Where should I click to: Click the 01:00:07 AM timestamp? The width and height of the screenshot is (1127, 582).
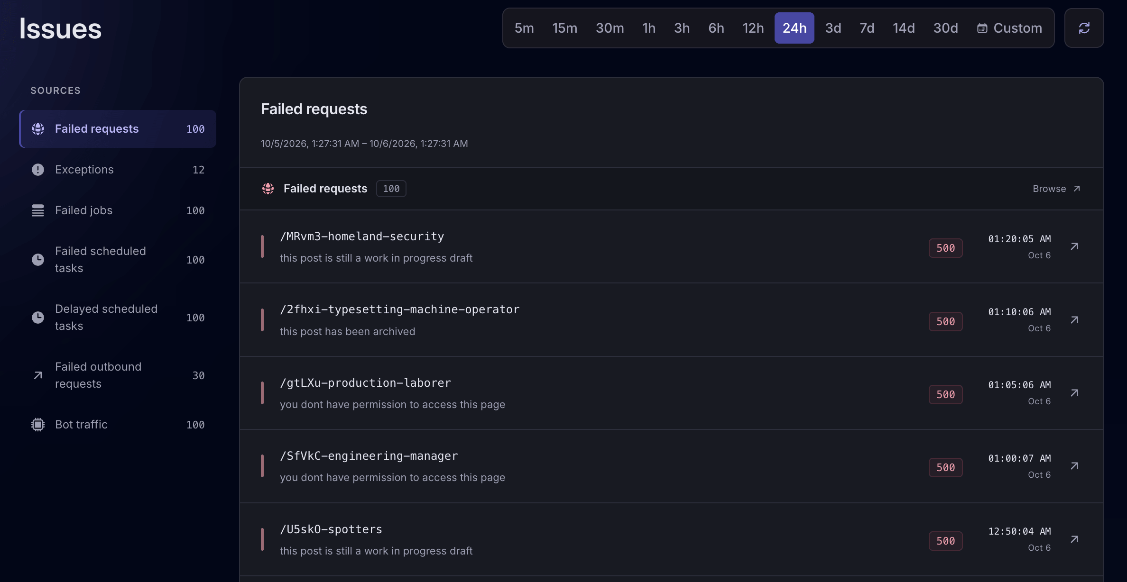click(1019, 458)
